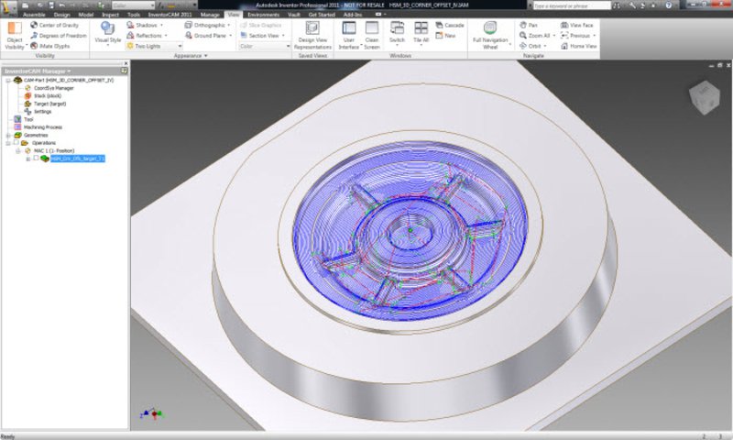Open Design View Representations
733x440 pixels.
pyautogui.click(x=312, y=28)
